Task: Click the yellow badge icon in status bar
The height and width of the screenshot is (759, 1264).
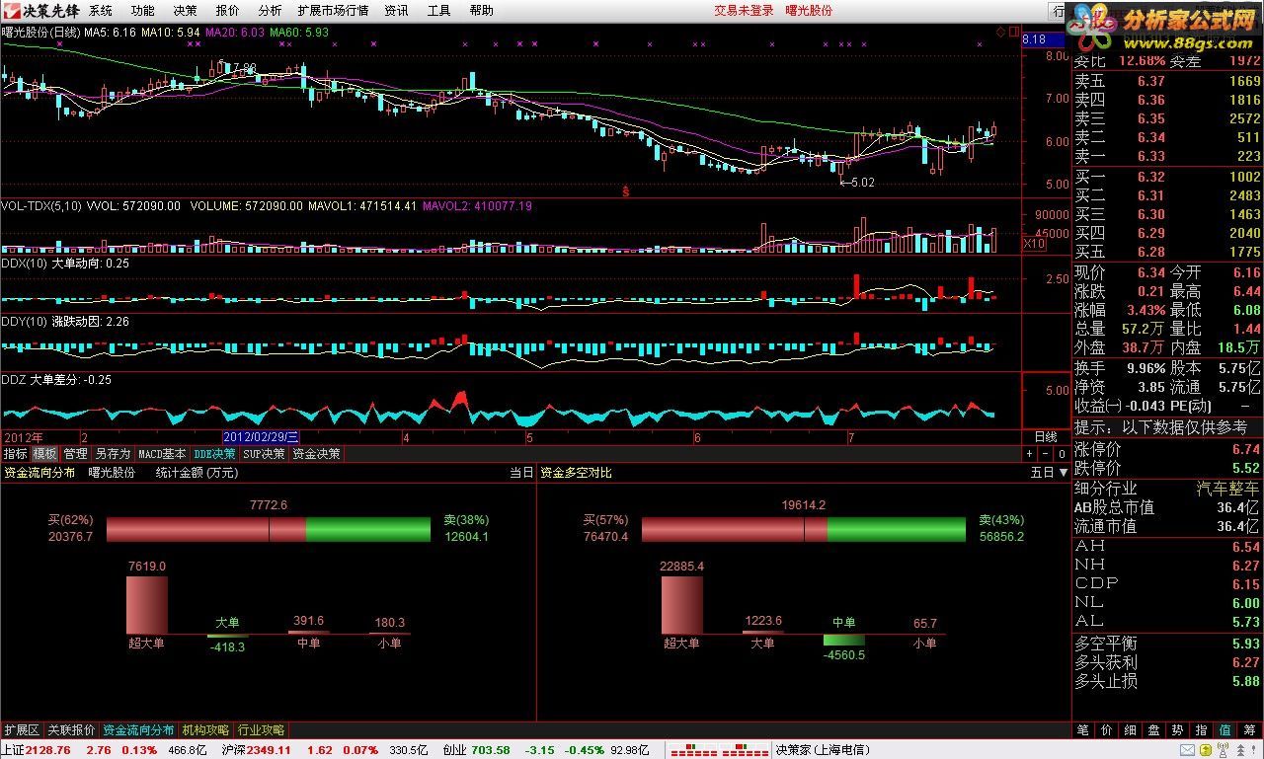Action: [x=1206, y=750]
